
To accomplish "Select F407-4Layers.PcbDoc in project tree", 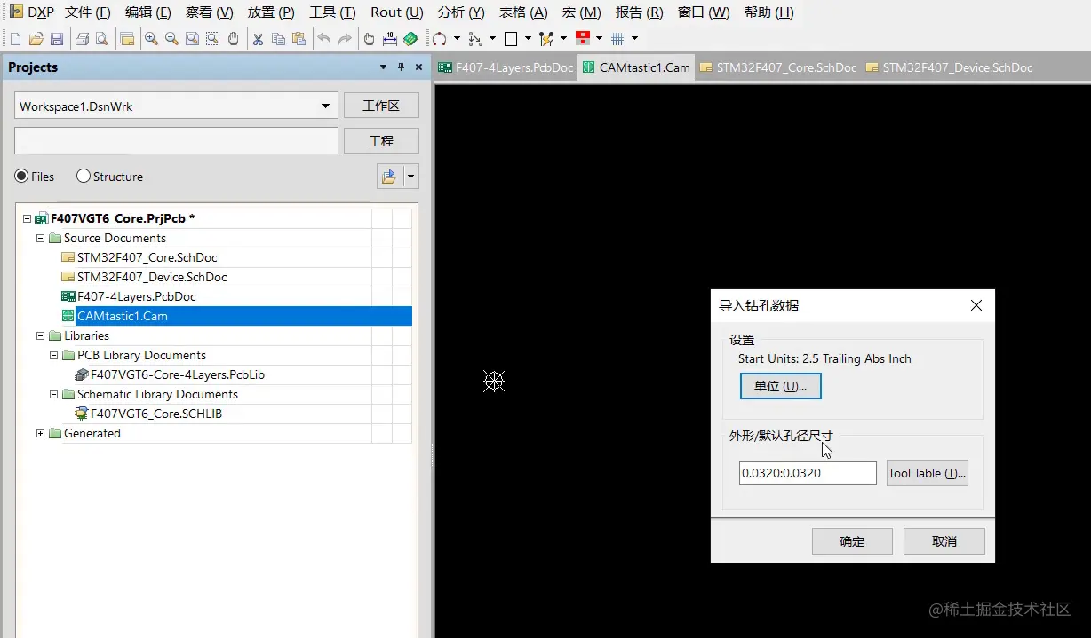I will pyautogui.click(x=136, y=296).
